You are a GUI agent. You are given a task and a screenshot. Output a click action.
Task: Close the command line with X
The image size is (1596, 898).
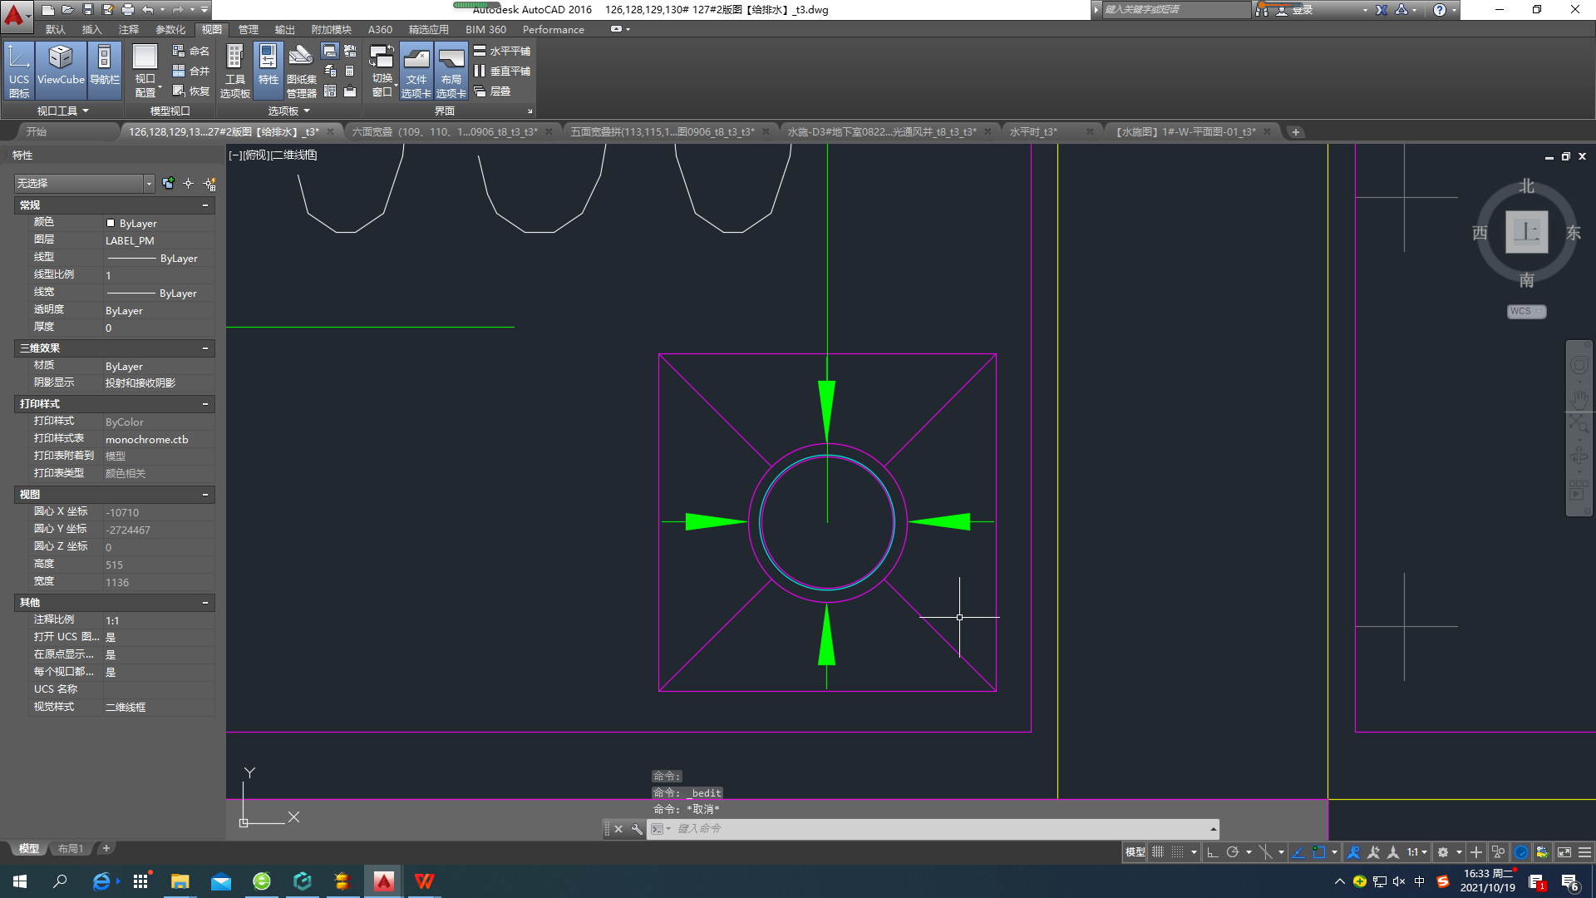pos(618,829)
